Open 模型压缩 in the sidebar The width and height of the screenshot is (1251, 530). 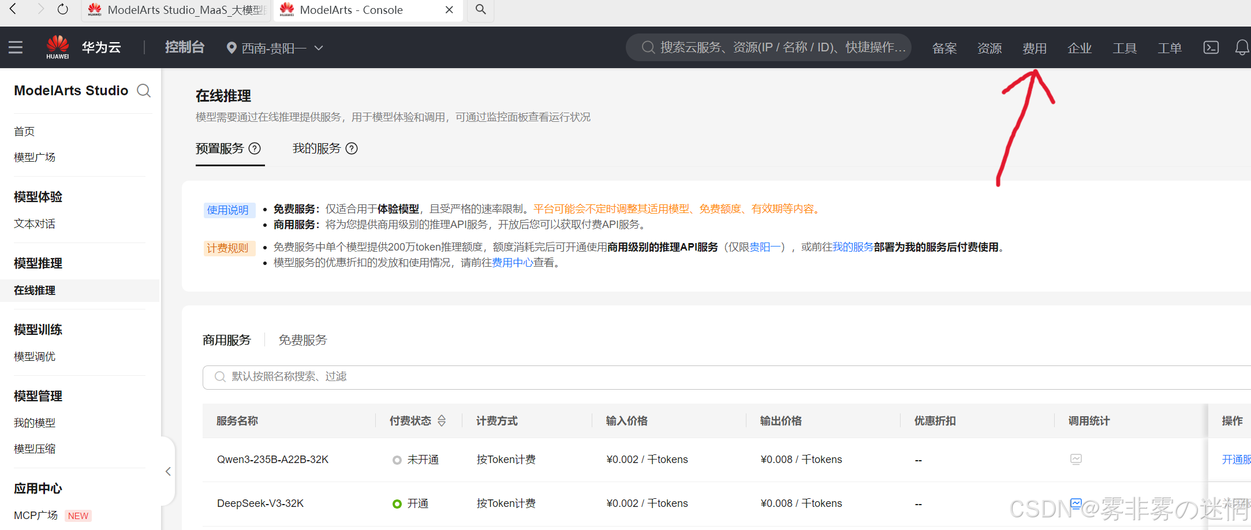[x=35, y=449]
